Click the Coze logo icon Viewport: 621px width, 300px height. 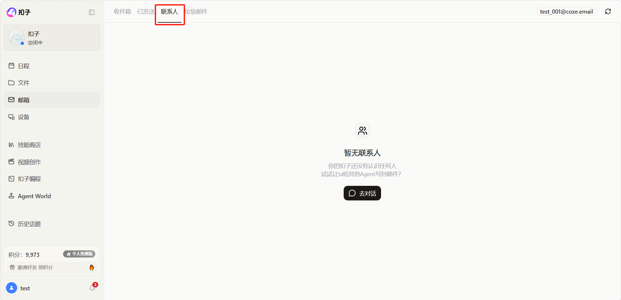point(11,12)
